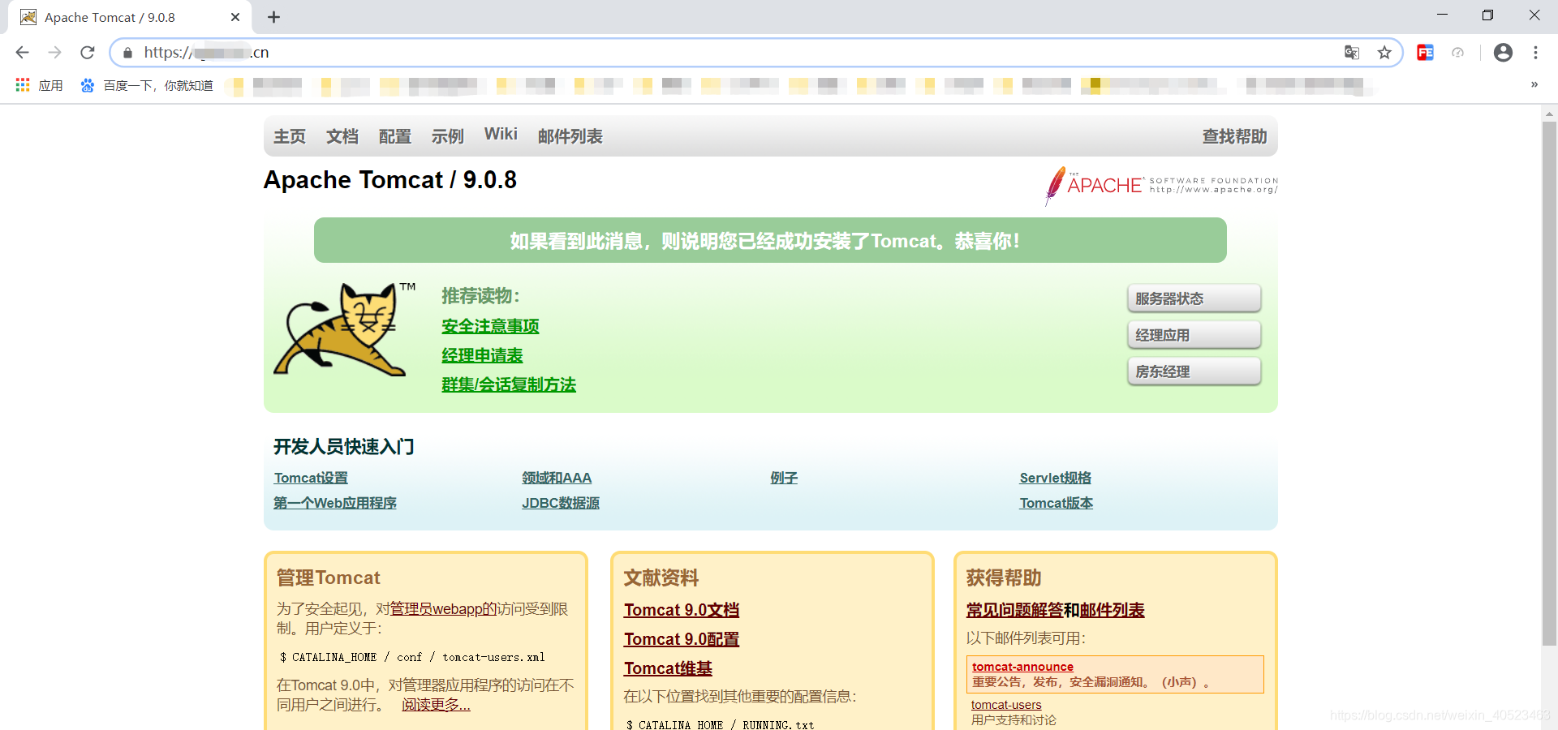1558x730 pixels.
Task: Open the Tomcat设置 link
Action: tap(311, 478)
